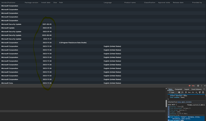Toggle the :hov element state panel
Image resolution: width=206 pixels, height=121 pixels.
(x=189, y=92)
